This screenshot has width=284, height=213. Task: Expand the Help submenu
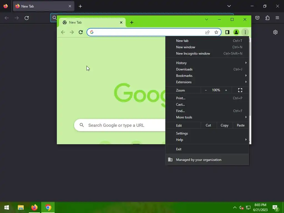[207, 140]
